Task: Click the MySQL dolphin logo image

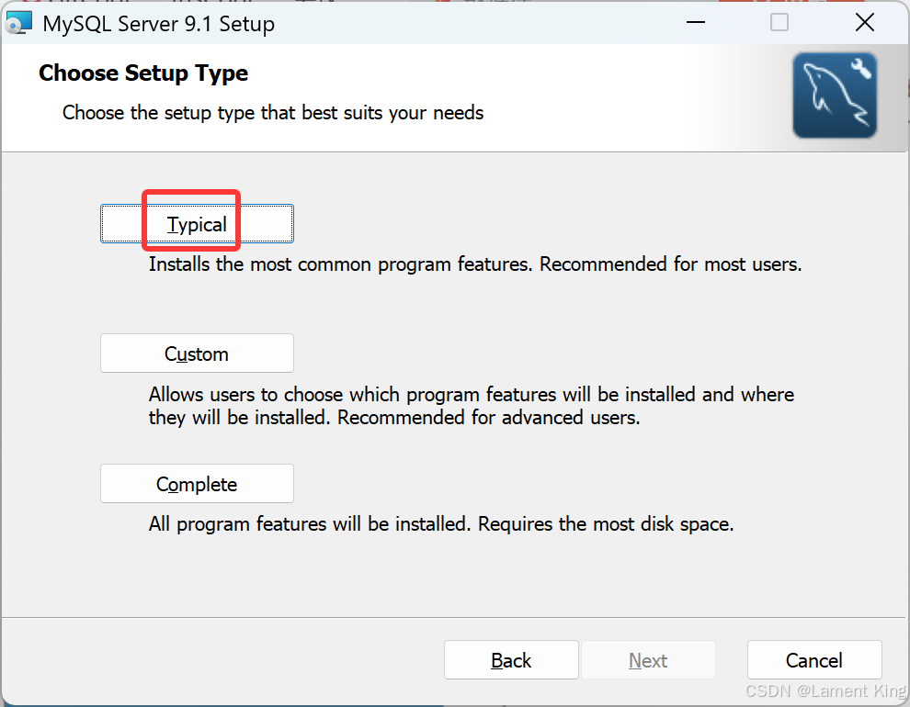Action: click(835, 95)
